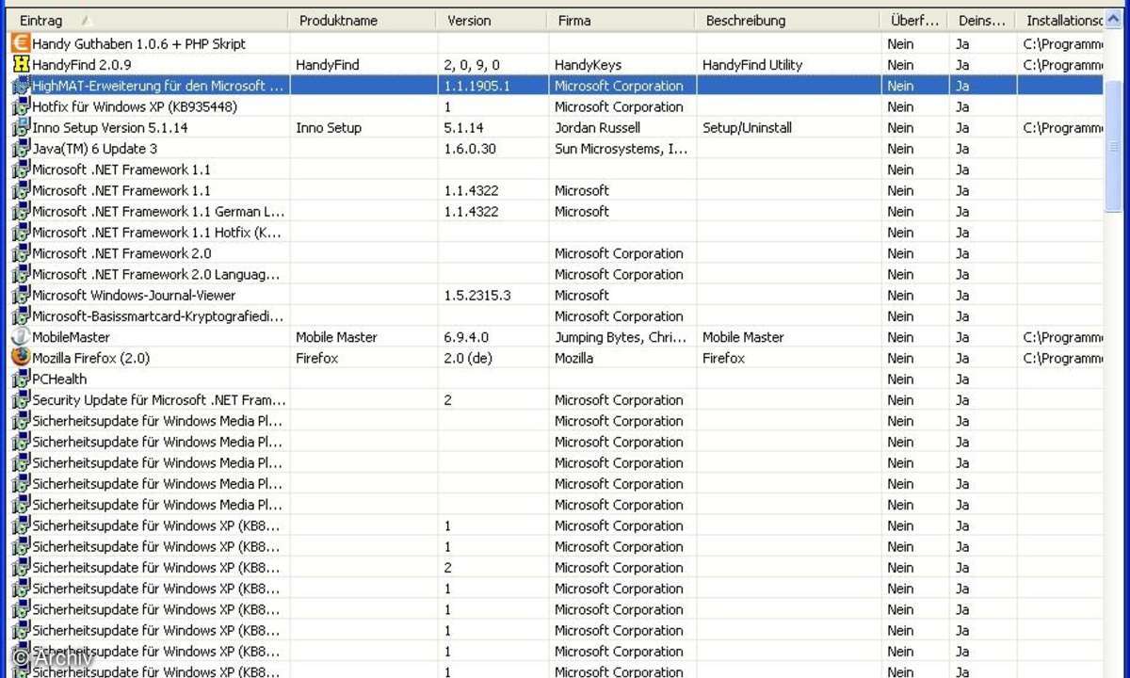
Task: Click version cell 1.1.1905.1
Action: coord(476,86)
